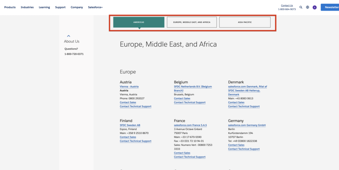Click Main: +33 17-670-5590 text

pyautogui.click(x=188, y=137)
